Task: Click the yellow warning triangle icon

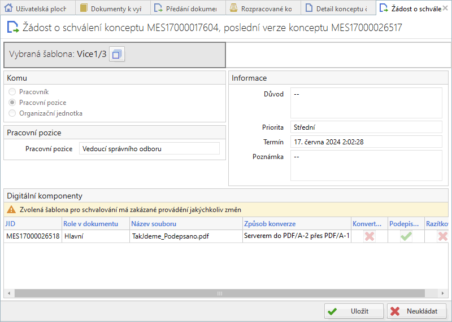Action: pyautogui.click(x=11, y=210)
